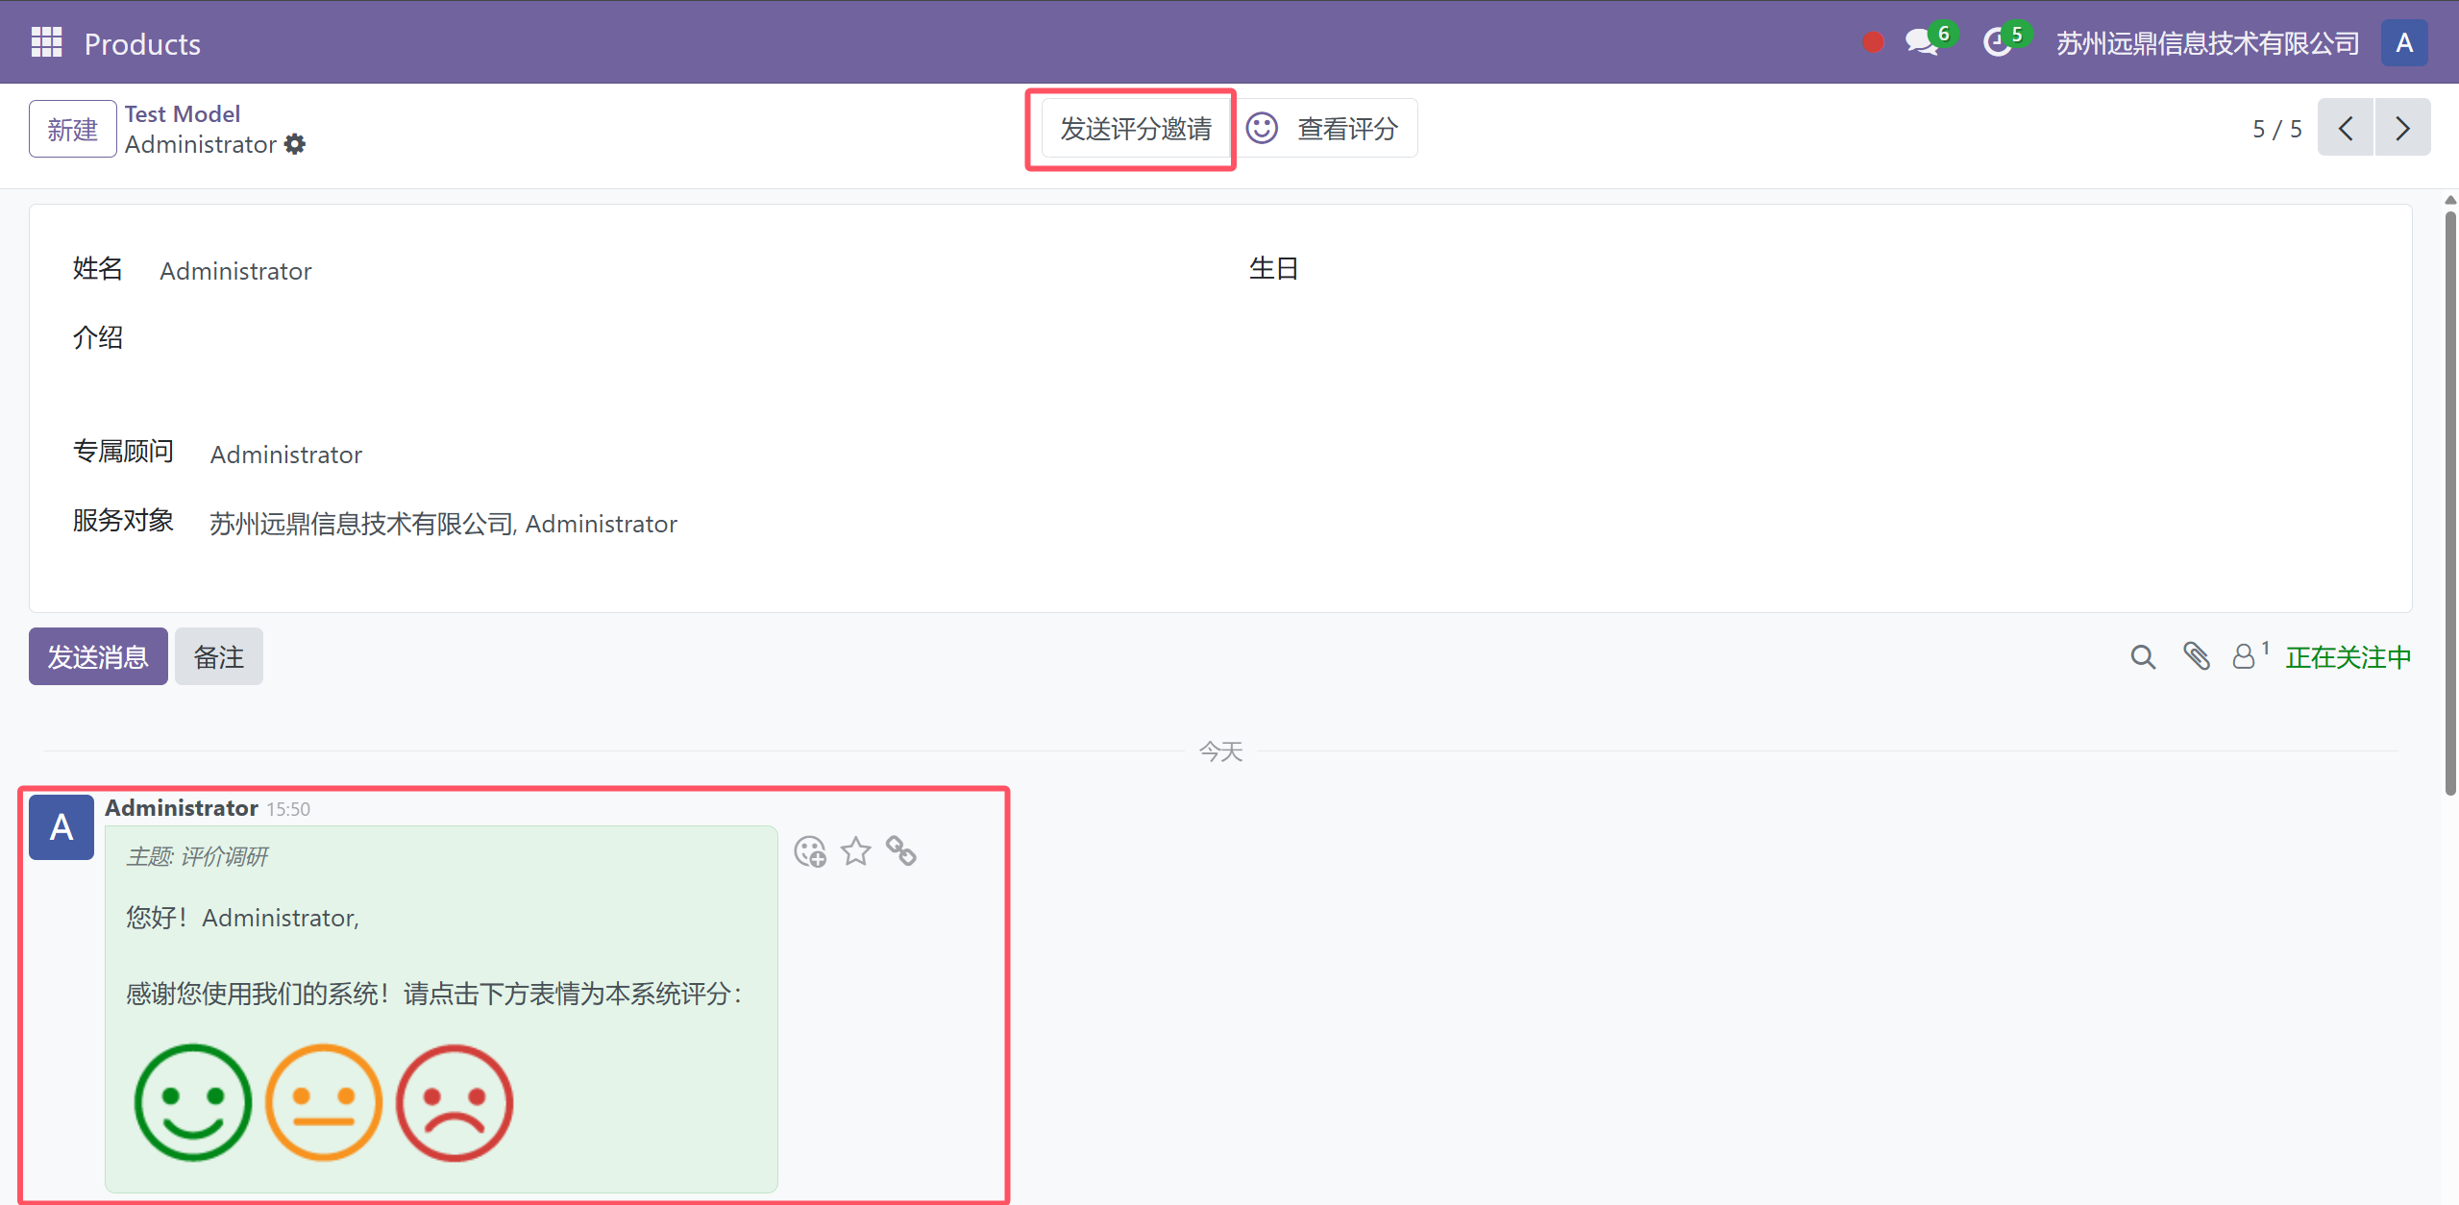Open the activities clock icon
Viewport: 2459px width, 1205px height.
click(x=1998, y=42)
